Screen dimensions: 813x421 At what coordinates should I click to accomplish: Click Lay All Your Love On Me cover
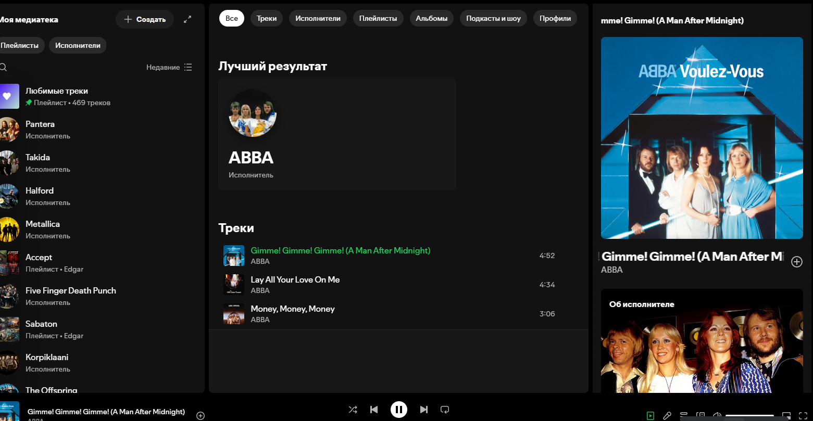click(234, 285)
